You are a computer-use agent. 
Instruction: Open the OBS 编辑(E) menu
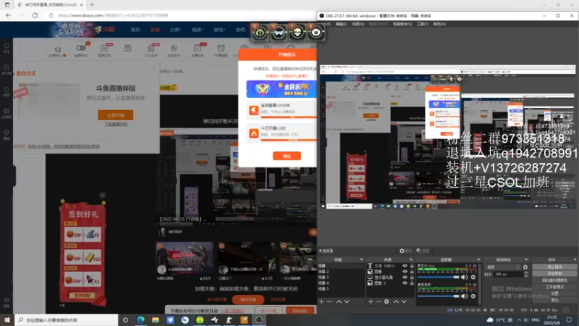pos(341,24)
